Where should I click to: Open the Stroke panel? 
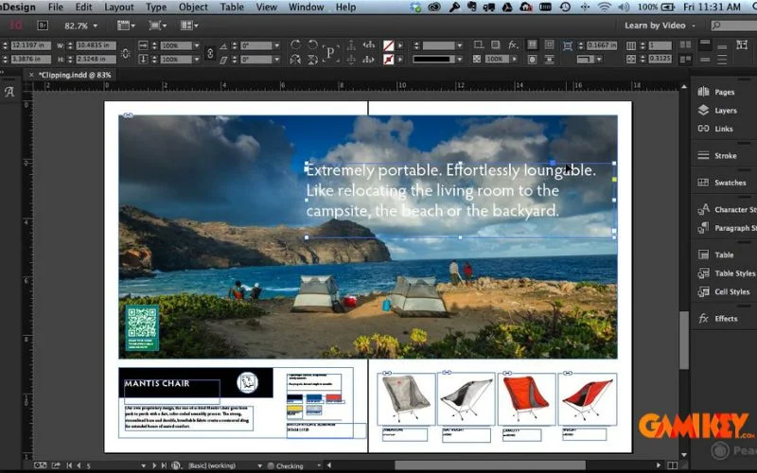tap(717, 155)
